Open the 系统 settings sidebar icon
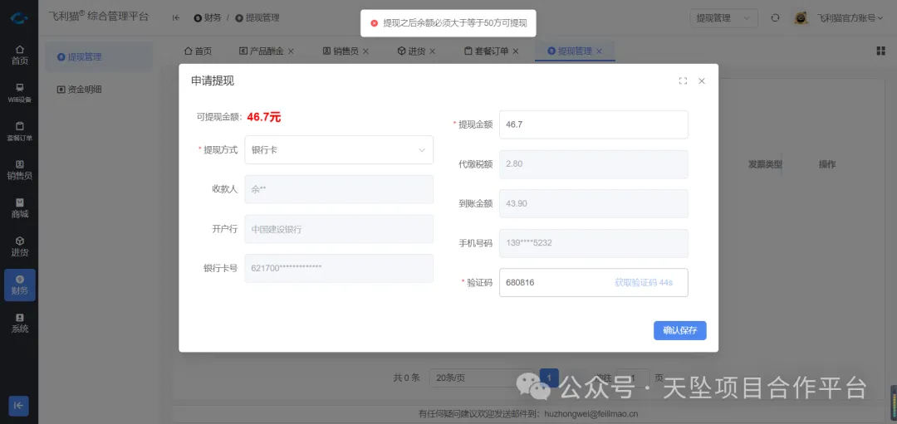The width and height of the screenshot is (897, 424). point(19,323)
